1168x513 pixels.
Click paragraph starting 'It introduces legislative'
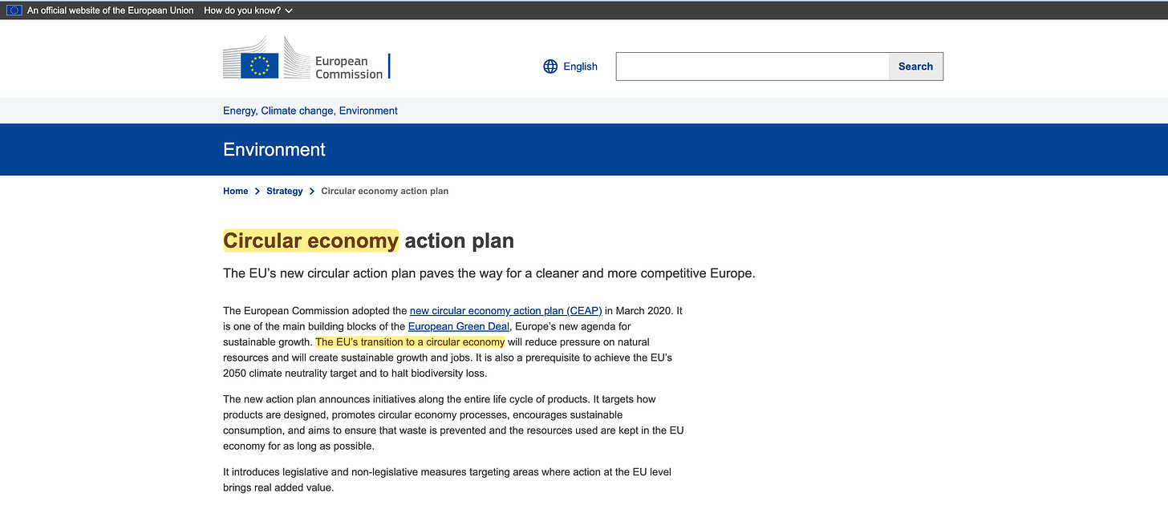click(447, 479)
